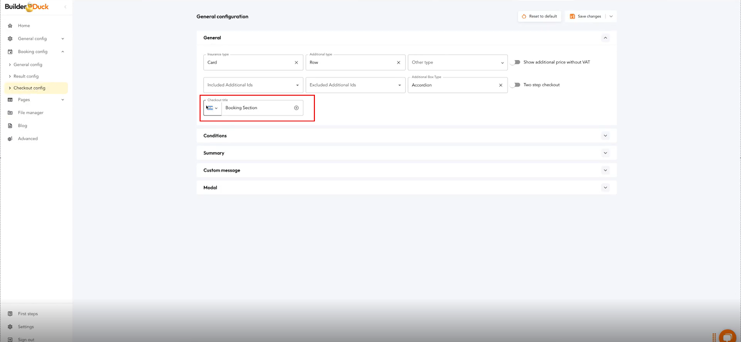Click the Advanced gears icon
This screenshot has height=342, width=741.
click(x=10, y=139)
